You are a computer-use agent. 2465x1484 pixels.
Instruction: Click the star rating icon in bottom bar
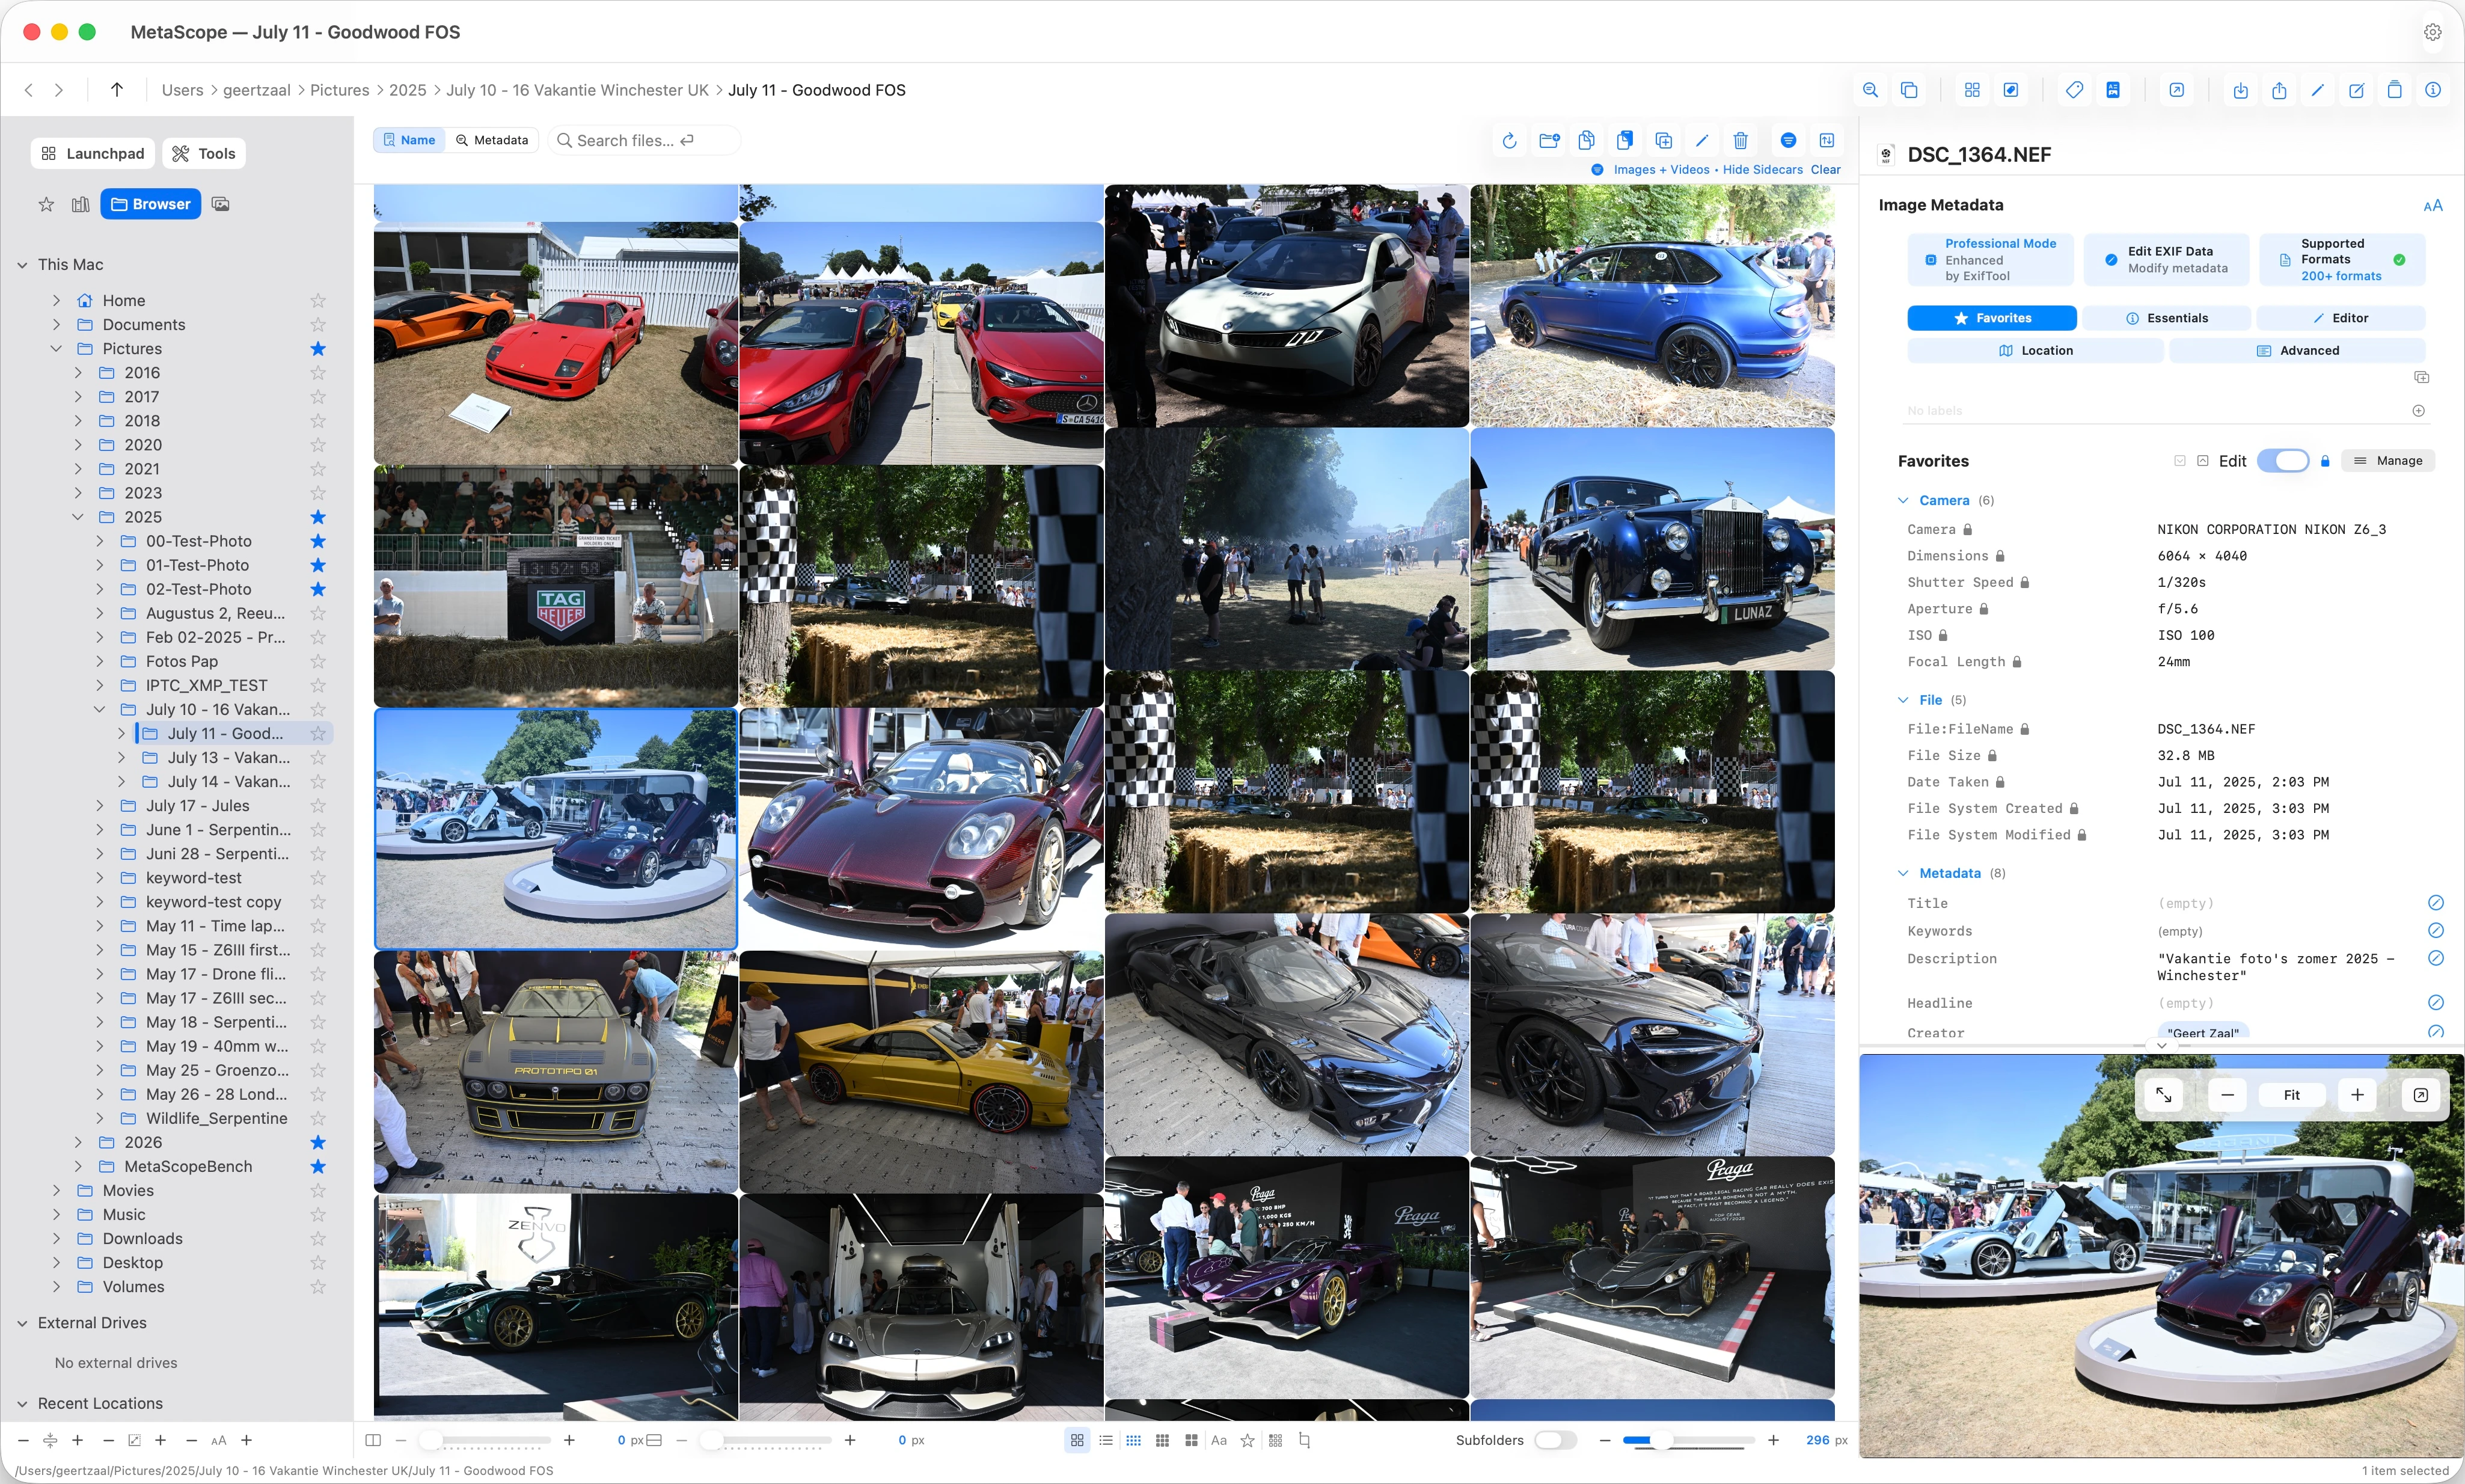pyautogui.click(x=1248, y=1440)
